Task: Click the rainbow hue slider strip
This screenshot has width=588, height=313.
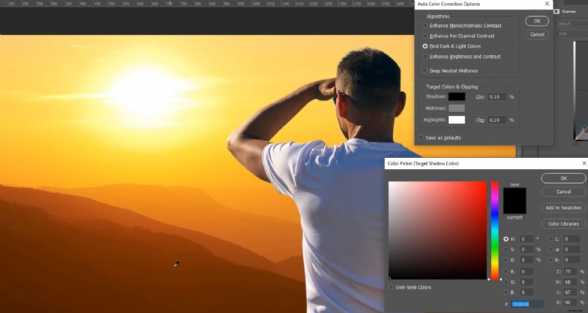Action: tap(495, 231)
